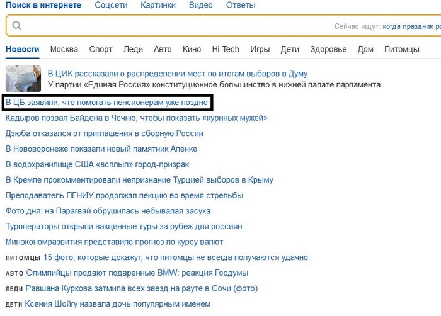Screen dimensions: 441x316
Task: Open headline about Равшана Куркова in Sochi
Action: click(x=142, y=288)
